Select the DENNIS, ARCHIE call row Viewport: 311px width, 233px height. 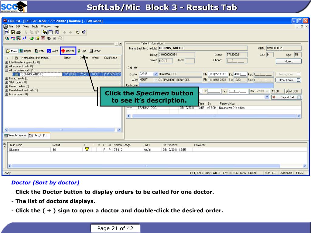67,74
